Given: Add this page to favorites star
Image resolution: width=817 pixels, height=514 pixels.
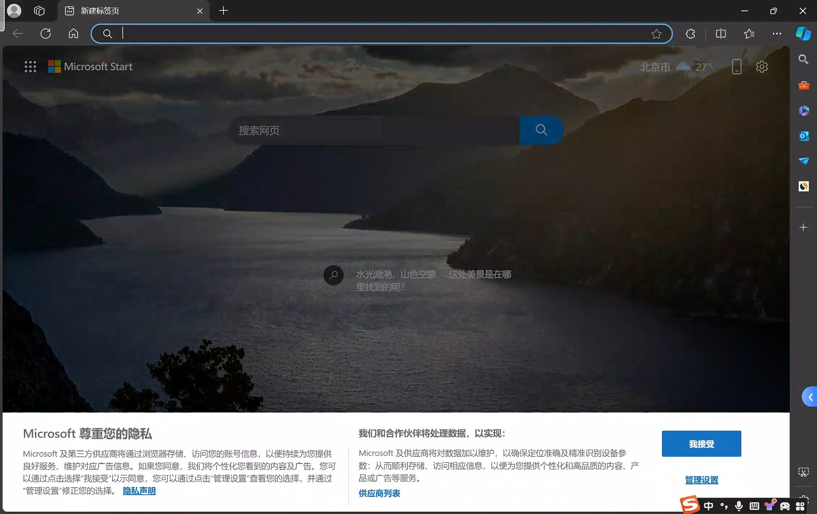Looking at the screenshot, I should coord(656,34).
